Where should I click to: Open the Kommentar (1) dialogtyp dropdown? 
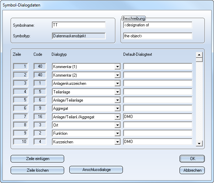coord(117,67)
